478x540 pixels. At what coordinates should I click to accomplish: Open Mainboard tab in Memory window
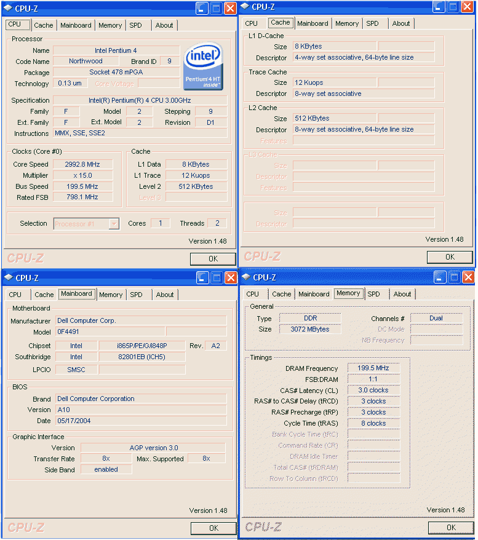tap(314, 294)
